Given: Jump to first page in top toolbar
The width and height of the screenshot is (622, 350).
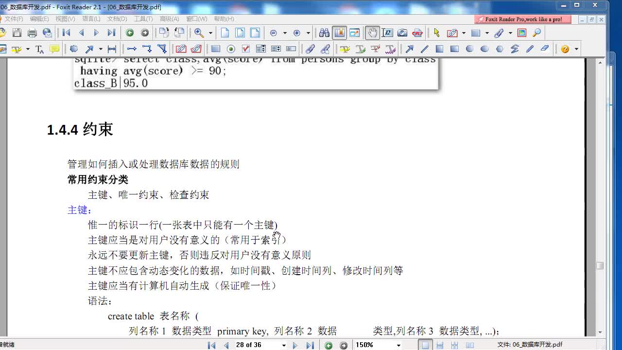Looking at the screenshot, I should point(67,33).
